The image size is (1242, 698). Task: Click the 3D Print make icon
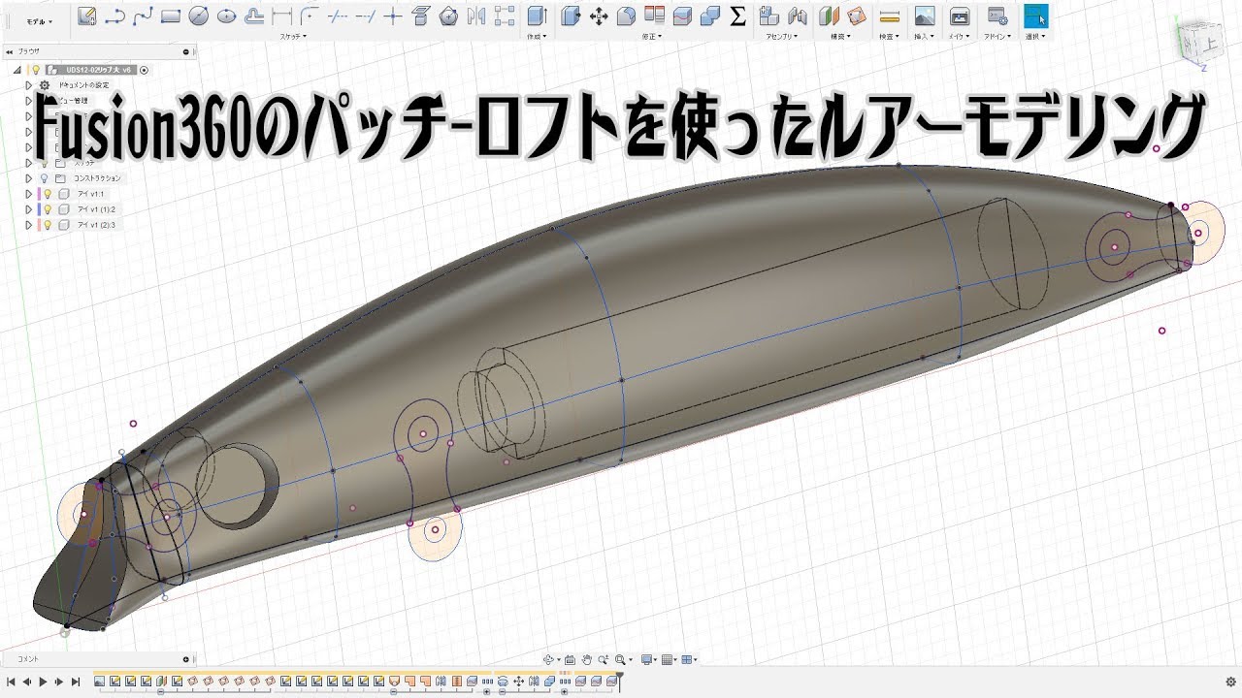click(959, 16)
